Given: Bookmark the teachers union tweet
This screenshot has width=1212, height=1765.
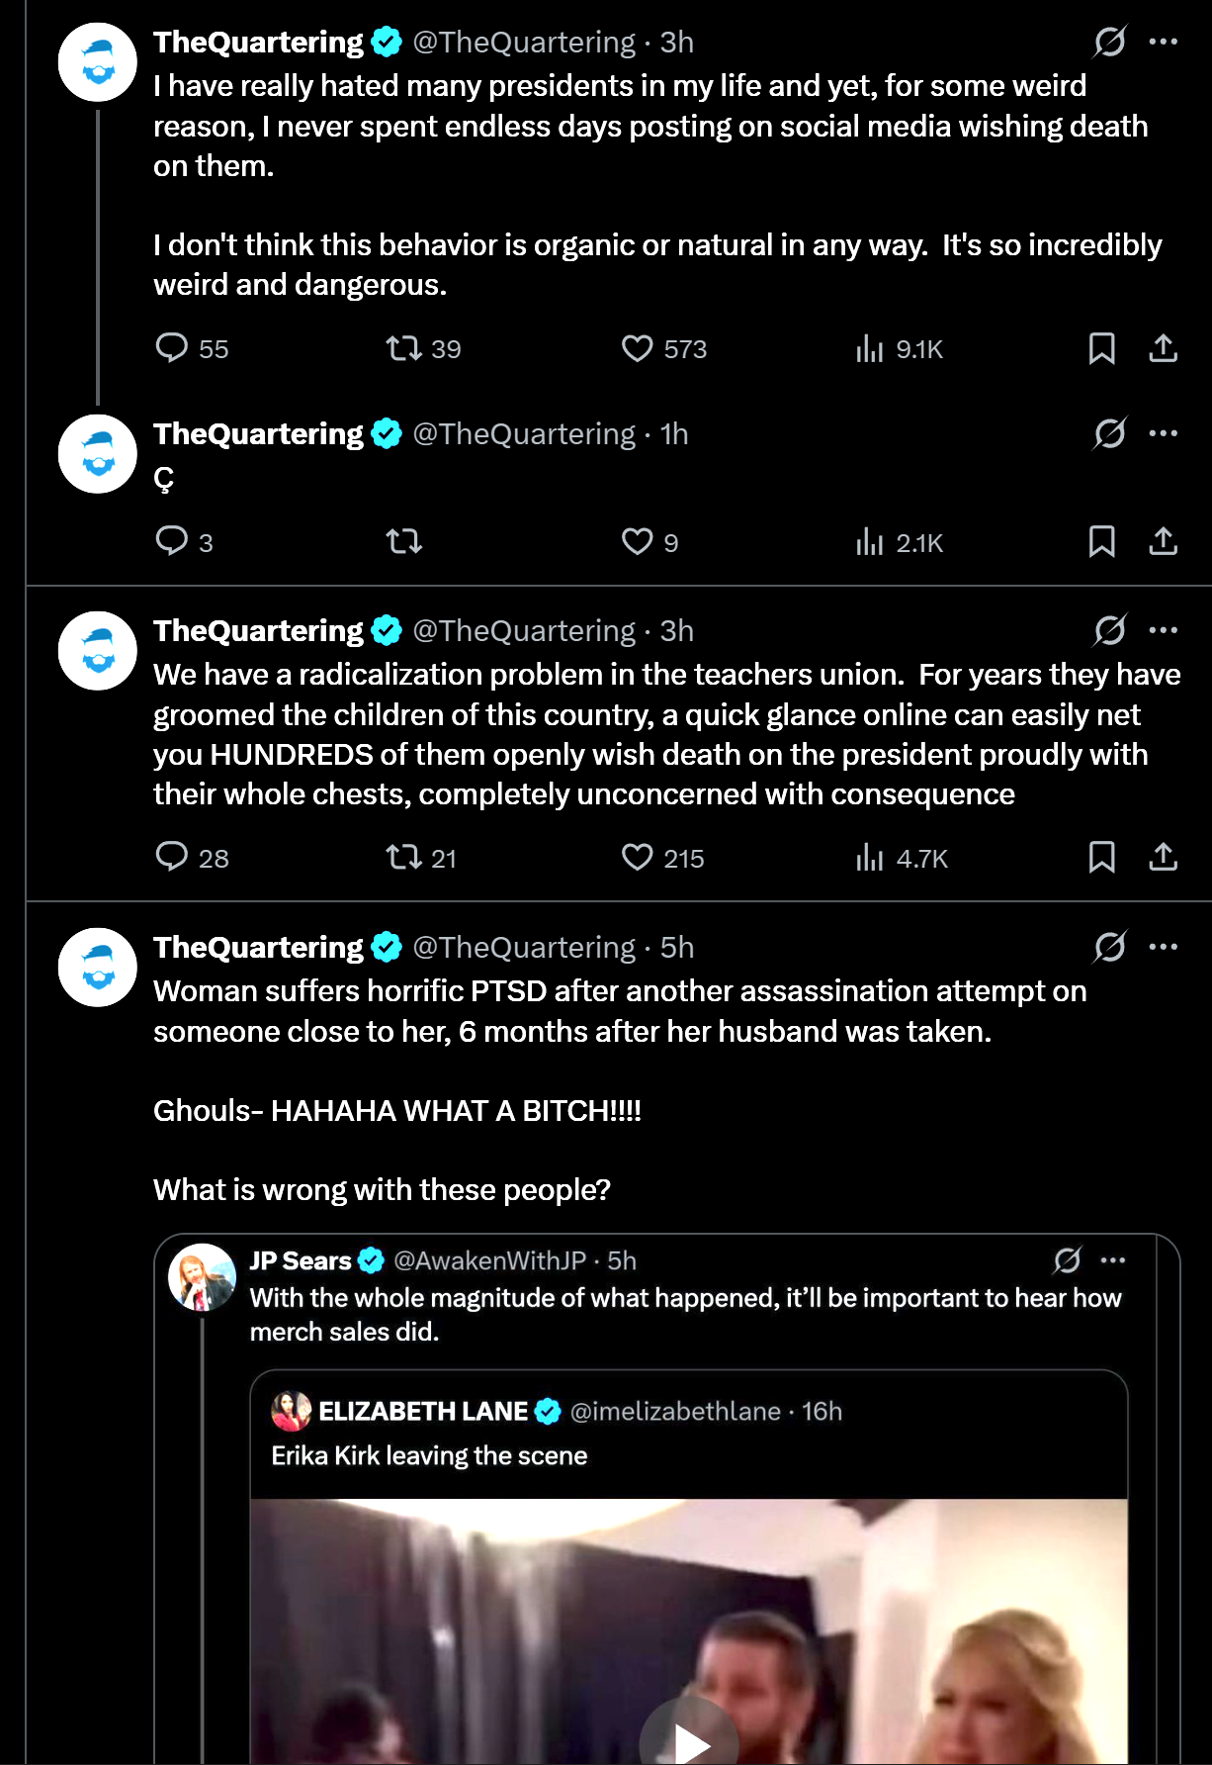Looking at the screenshot, I should [1101, 857].
